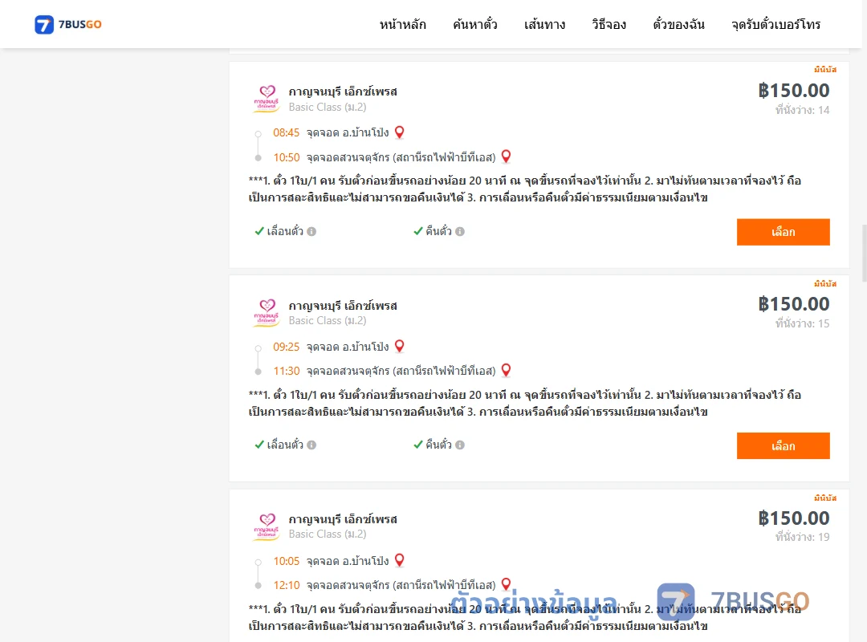The height and width of the screenshot is (642, 867).
Task: Open map pin next to 11:30 arrival stop
Action: click(506, 371)
